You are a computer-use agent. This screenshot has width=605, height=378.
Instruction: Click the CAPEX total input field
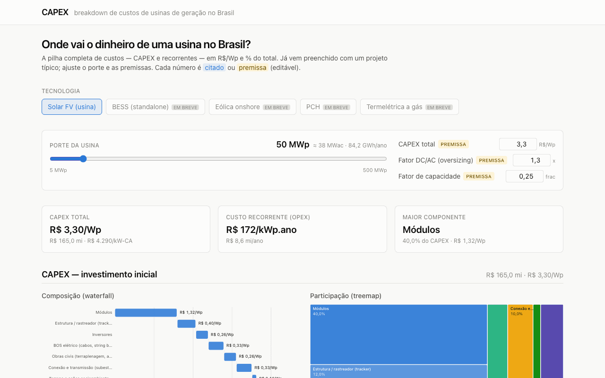tap(518, 144)
